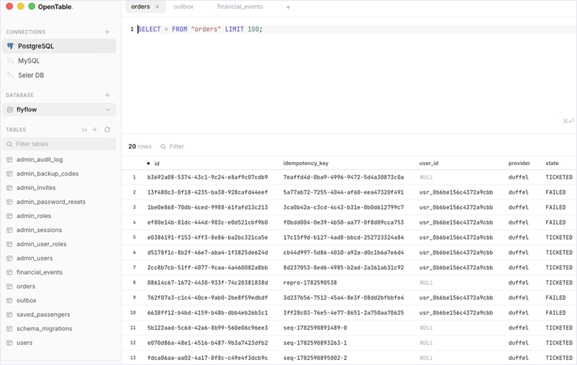Select the PostgreSQL connection

click(59, 46)
